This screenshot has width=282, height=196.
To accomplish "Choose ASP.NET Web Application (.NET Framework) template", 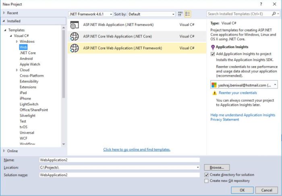I will coord(137,25).
